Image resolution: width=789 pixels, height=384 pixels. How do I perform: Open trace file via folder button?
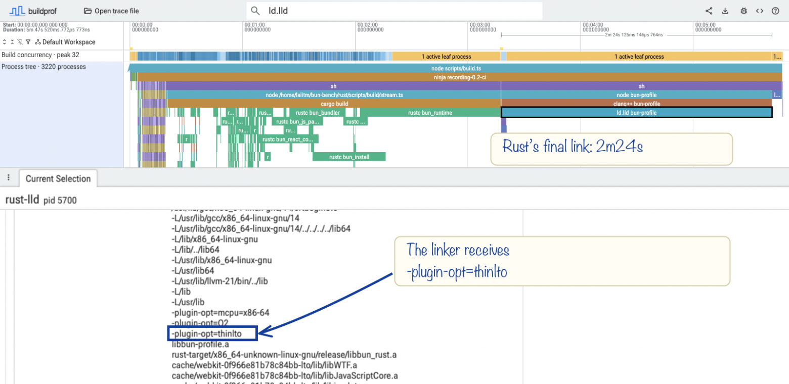click(x=111, y=11)
